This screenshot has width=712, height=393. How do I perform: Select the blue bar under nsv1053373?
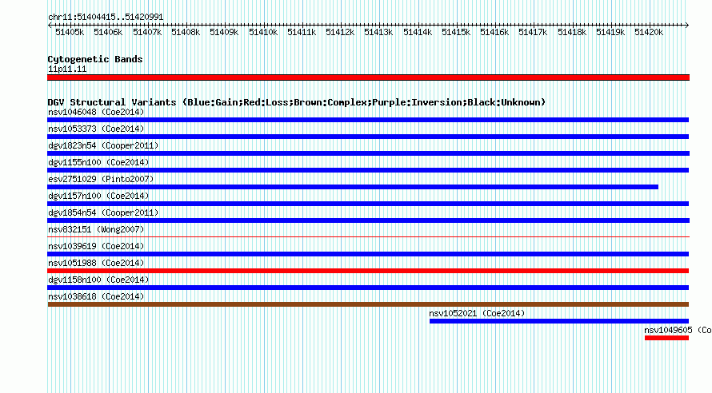click(368, 137)
